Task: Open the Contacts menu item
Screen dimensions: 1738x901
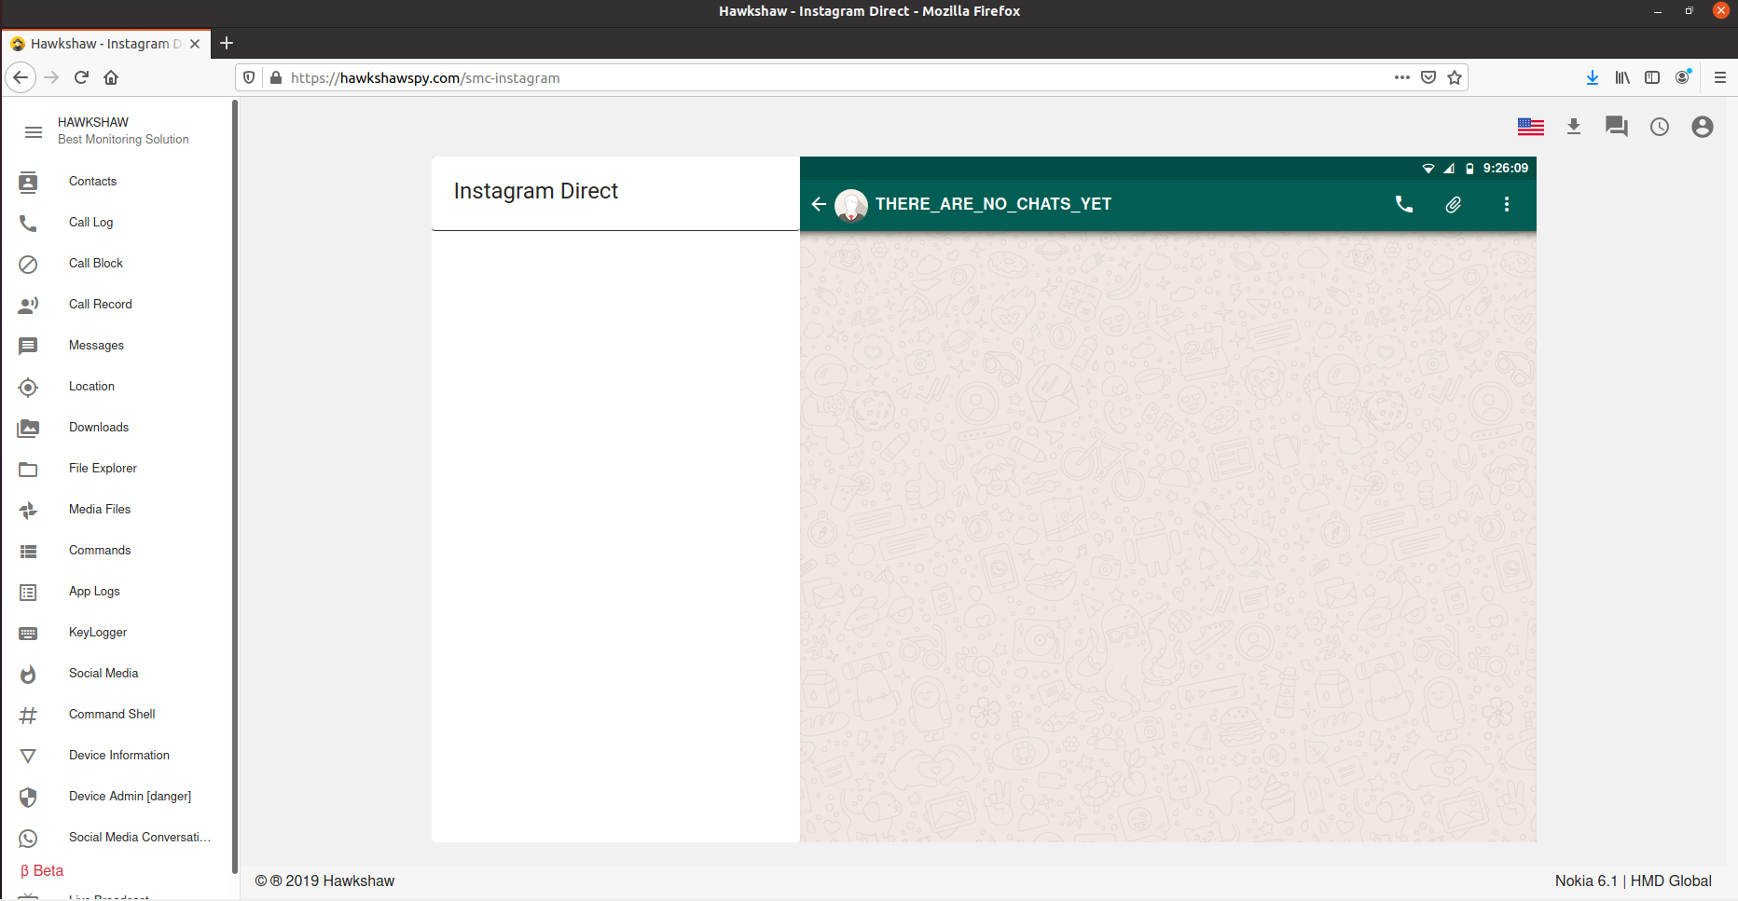Action: pyautogui.click(x=92, y=182)
